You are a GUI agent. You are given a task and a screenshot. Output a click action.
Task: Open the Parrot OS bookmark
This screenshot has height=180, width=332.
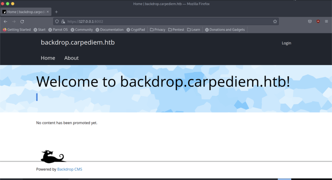click(x=58, y=30)
